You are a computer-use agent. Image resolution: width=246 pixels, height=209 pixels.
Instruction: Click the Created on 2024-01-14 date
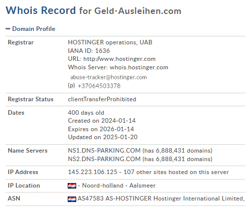pyautogui.click(x=102, y=121)
